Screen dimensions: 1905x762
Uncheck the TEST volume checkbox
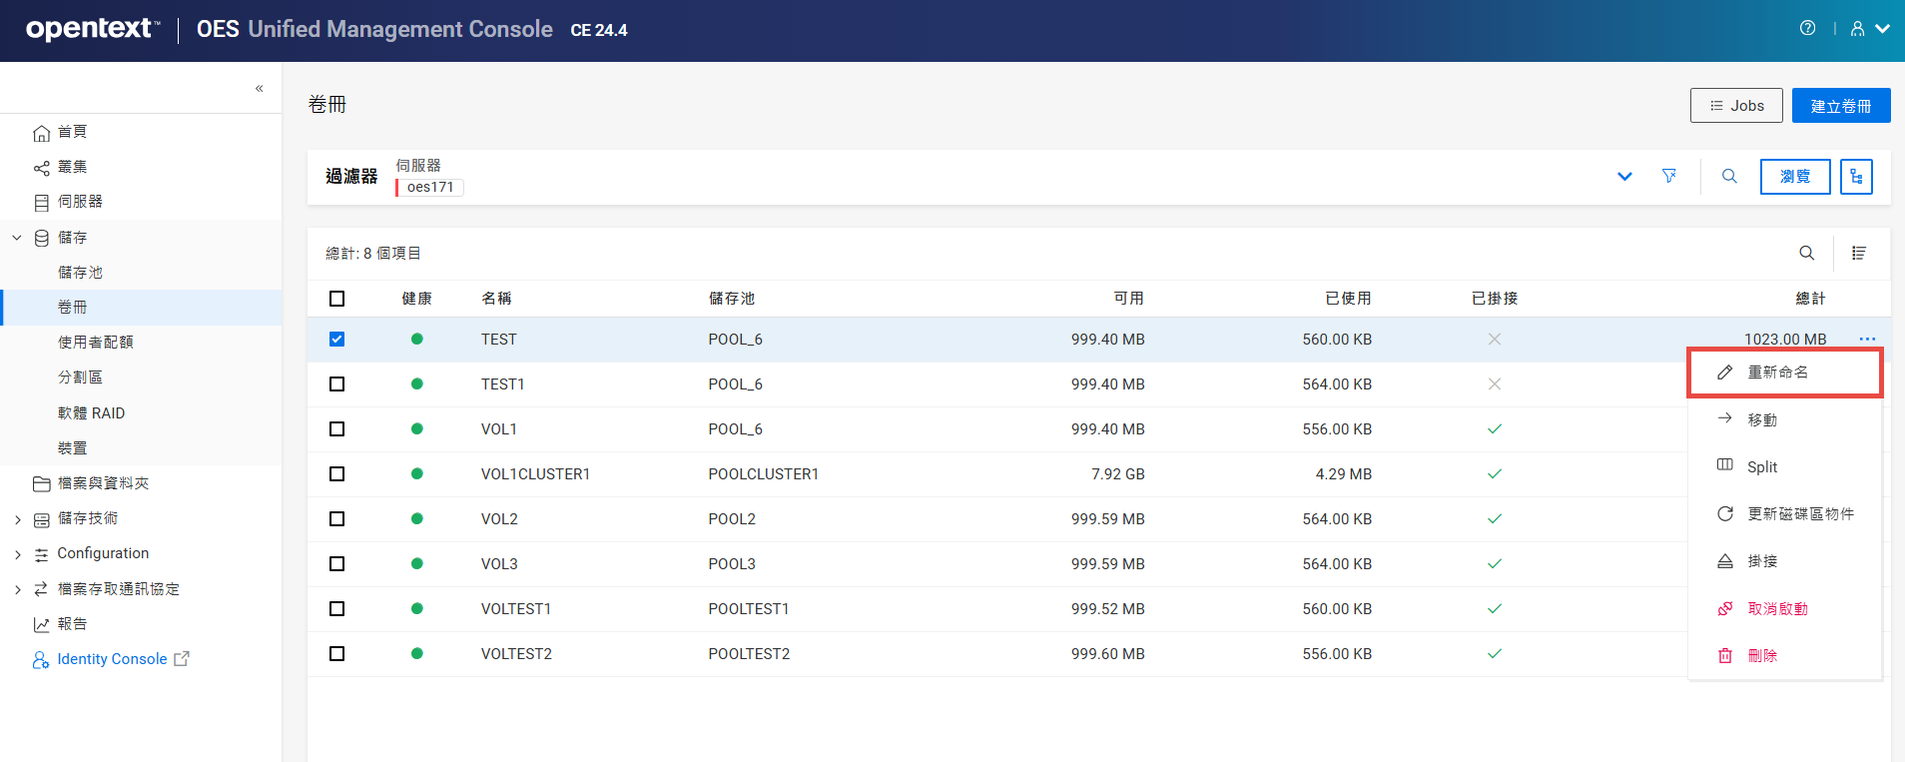point(336,340)
